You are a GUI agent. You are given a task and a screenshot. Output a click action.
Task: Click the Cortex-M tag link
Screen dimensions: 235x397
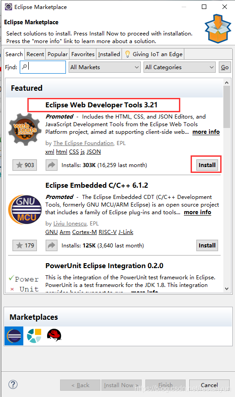84,232
